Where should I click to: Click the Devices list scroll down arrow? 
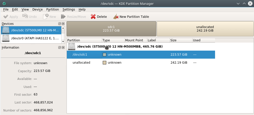tap(63, 42)
